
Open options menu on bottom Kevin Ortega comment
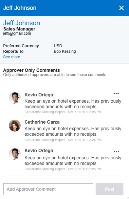coord(117,151)
